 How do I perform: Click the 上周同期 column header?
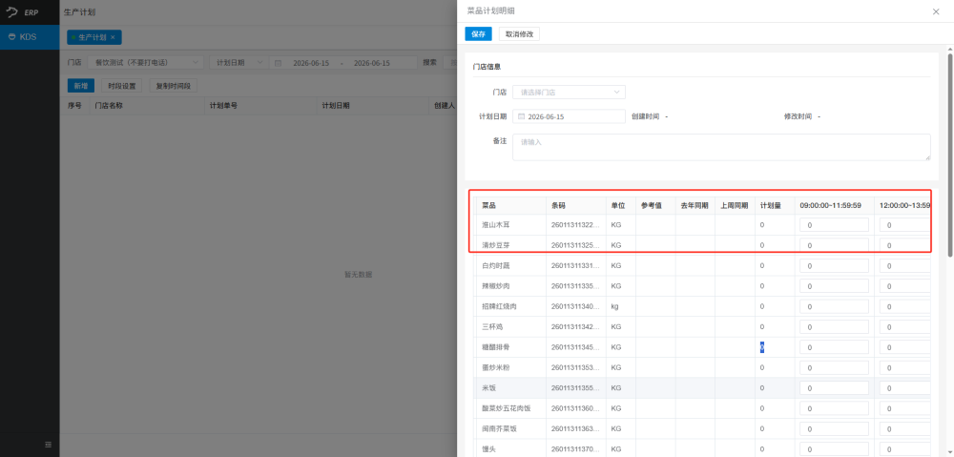pos(735,205)
